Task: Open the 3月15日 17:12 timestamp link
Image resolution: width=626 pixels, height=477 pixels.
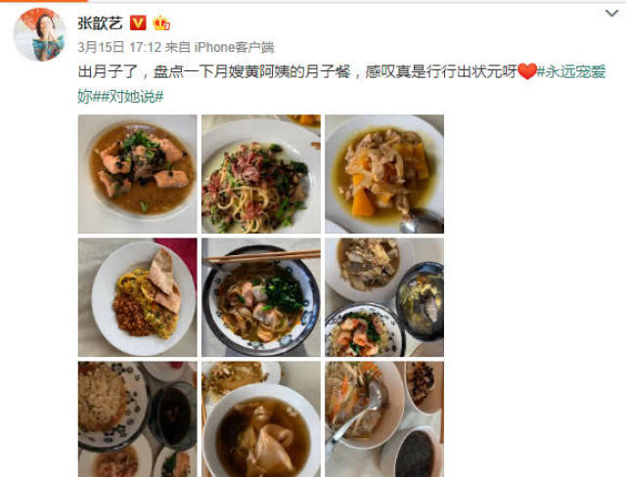Action: click(119, 48)
